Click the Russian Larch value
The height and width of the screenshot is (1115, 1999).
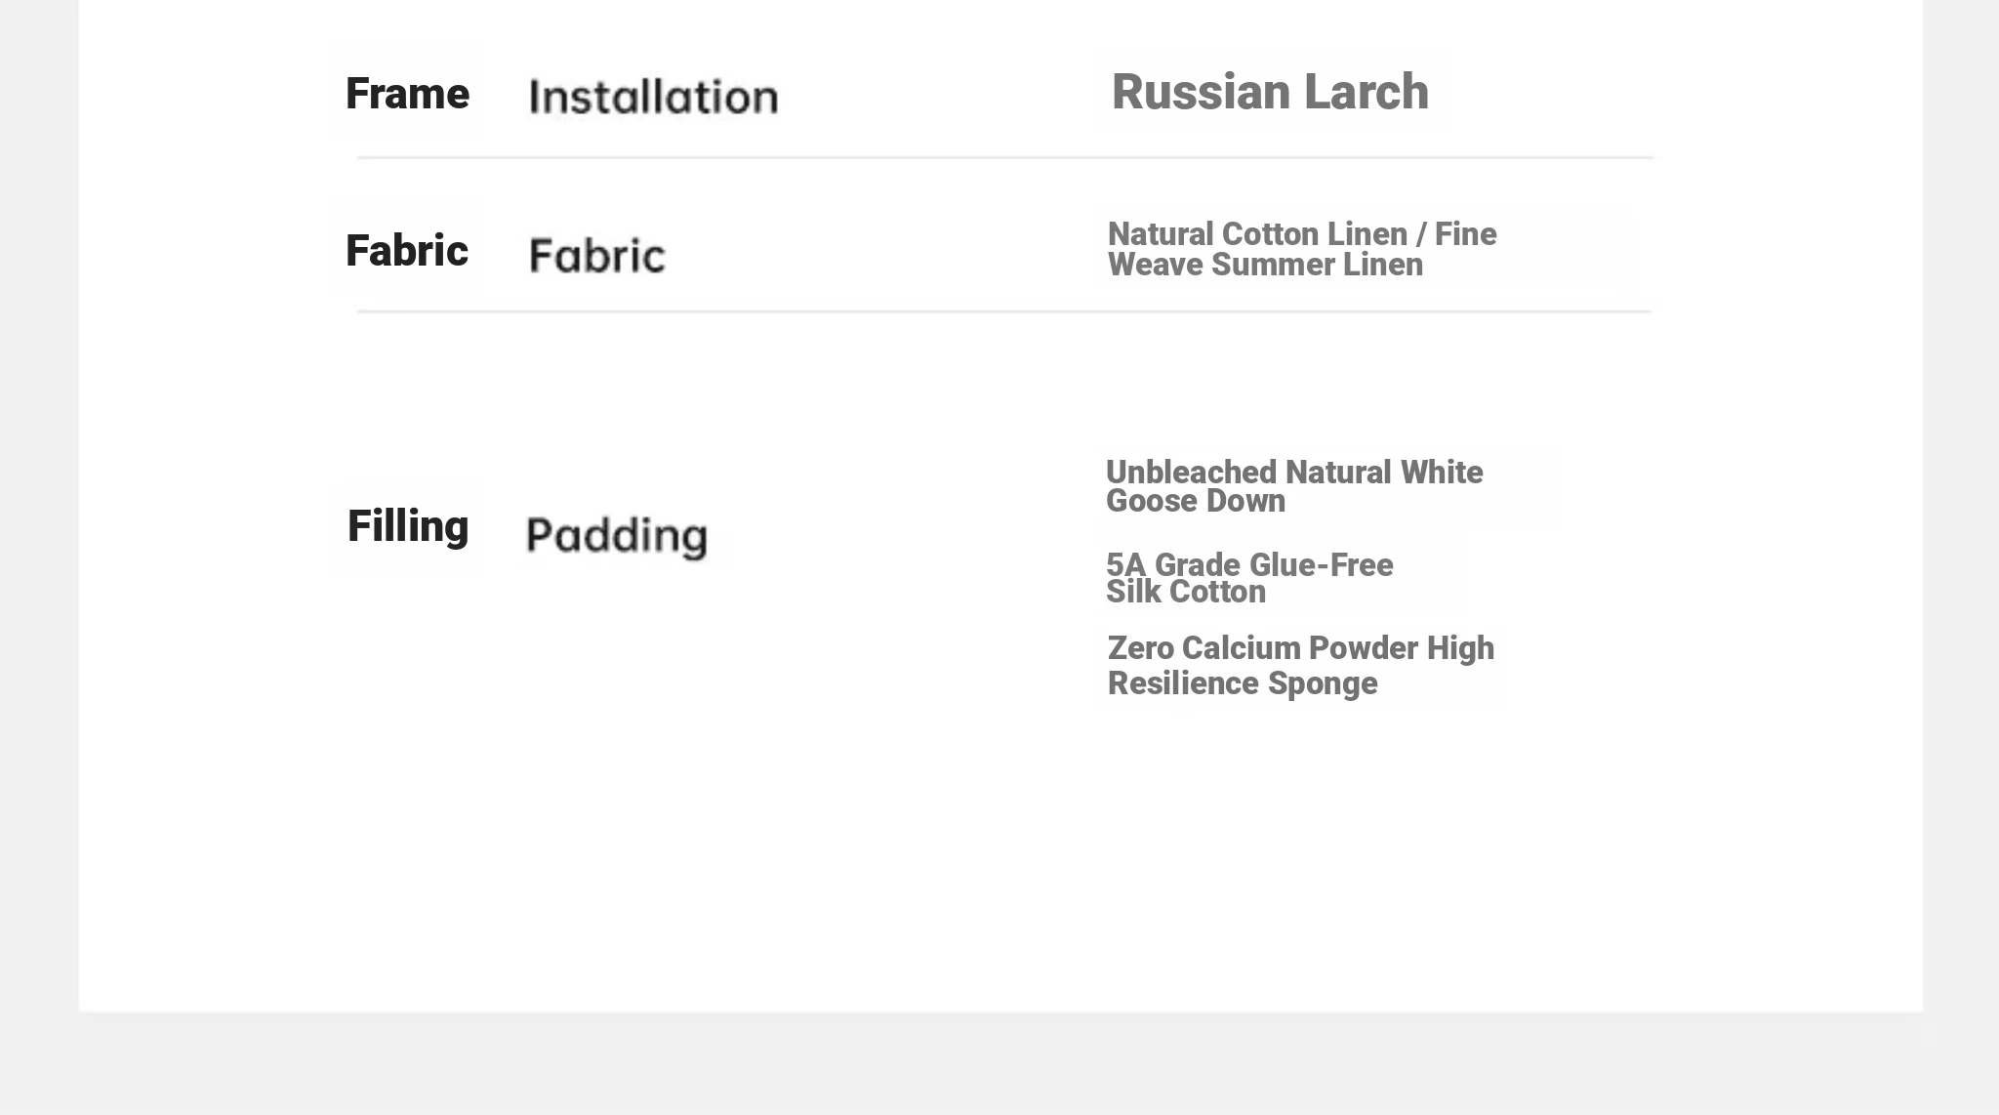pyautogui.click(x=1270, y=92)
